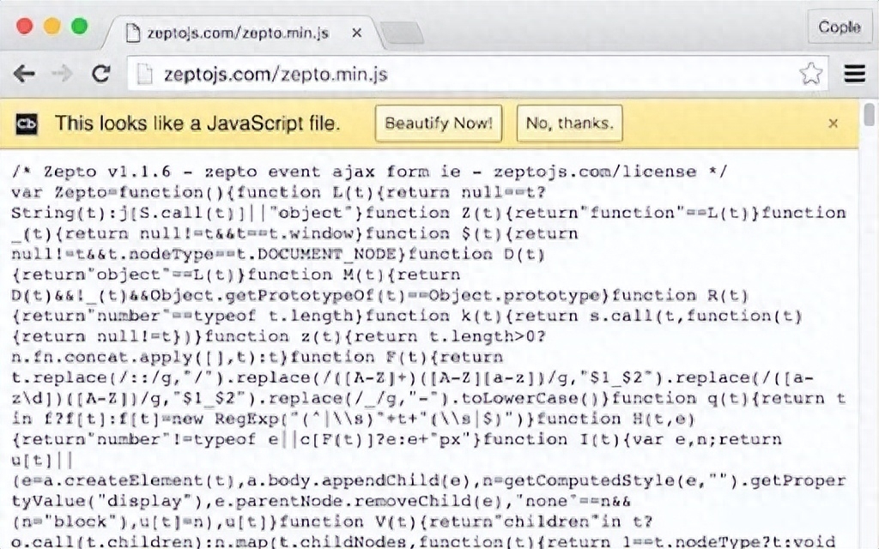Viewport: 879px width, 549px height.
Task: Click the Cople profile button
Action: point(840,27)
